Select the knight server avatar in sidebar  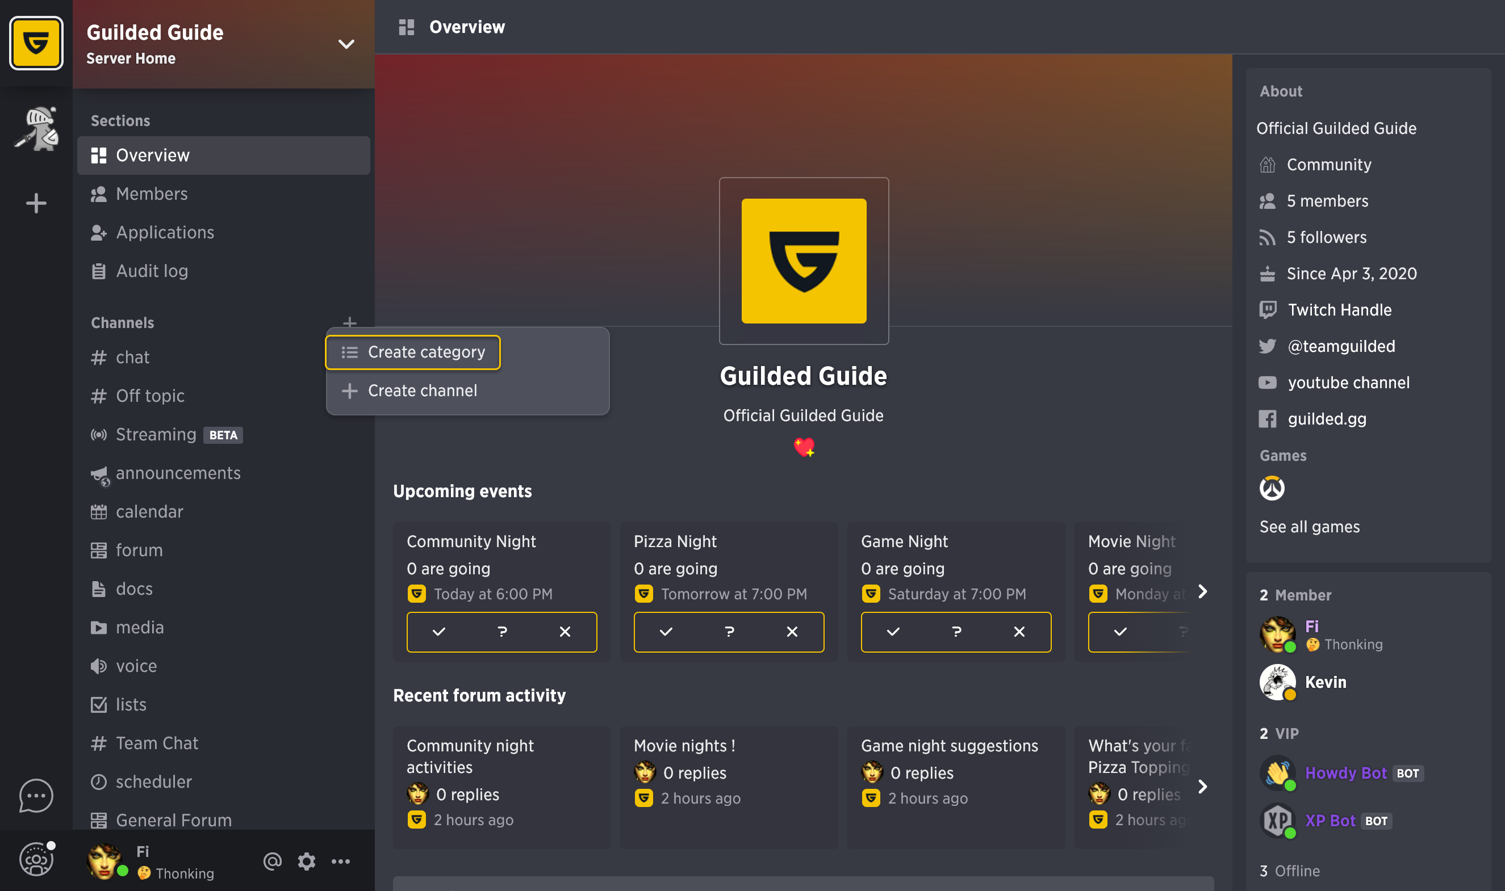(x=36, y=129)
